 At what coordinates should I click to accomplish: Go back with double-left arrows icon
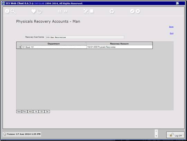[x=60, y=11]
